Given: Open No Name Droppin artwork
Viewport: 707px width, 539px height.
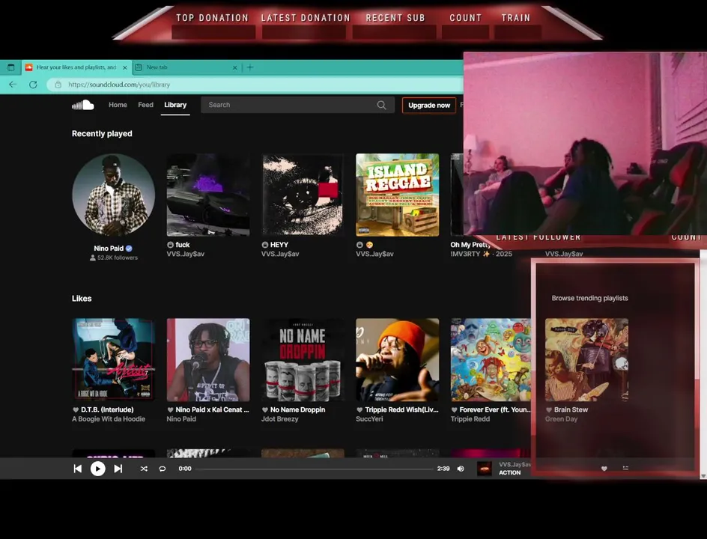Looking at the screenshot, I should click(x=303, y=359).
